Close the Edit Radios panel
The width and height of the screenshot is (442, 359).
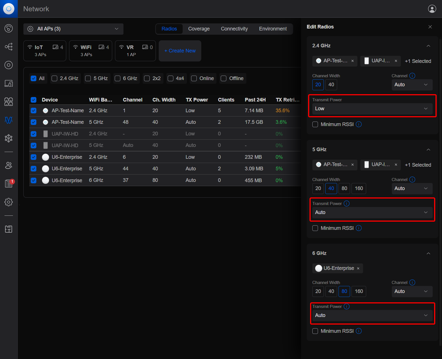point(430,27)
